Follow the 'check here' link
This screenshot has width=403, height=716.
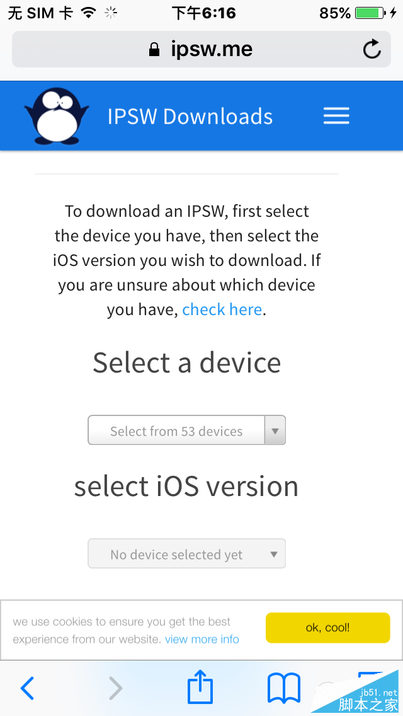click(222, 309)
